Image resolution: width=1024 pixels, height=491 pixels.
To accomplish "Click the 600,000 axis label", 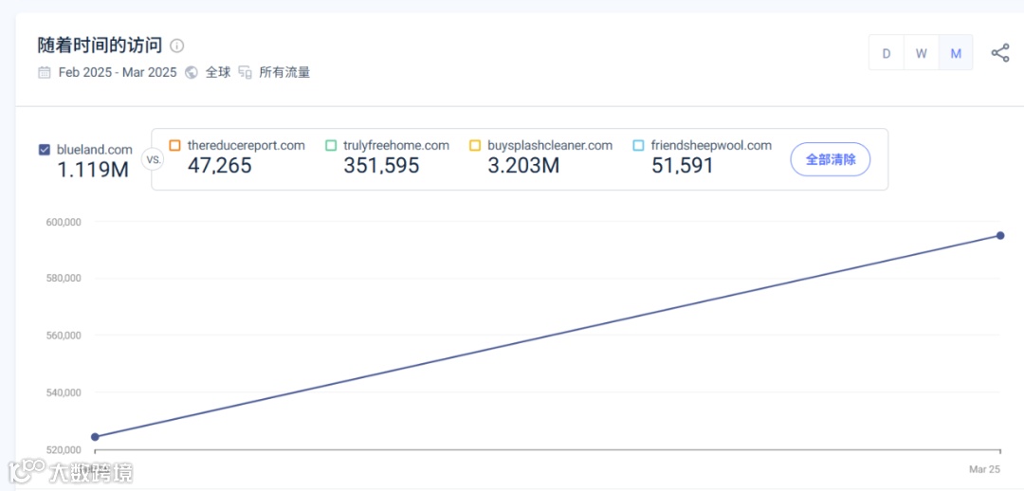I will (63, 222).
